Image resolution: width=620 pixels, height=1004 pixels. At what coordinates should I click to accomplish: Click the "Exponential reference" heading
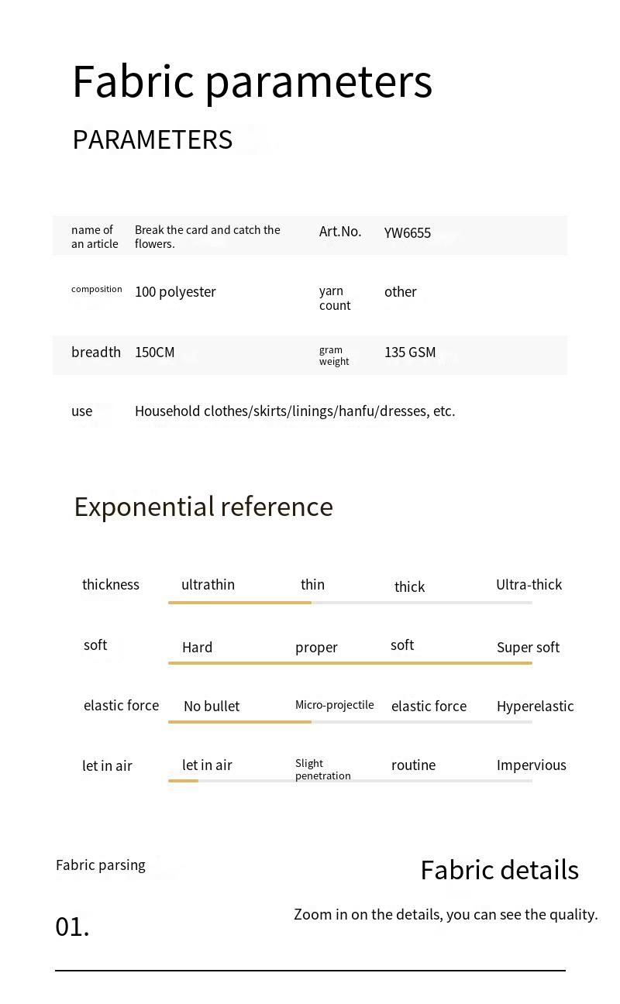[203, 507]
